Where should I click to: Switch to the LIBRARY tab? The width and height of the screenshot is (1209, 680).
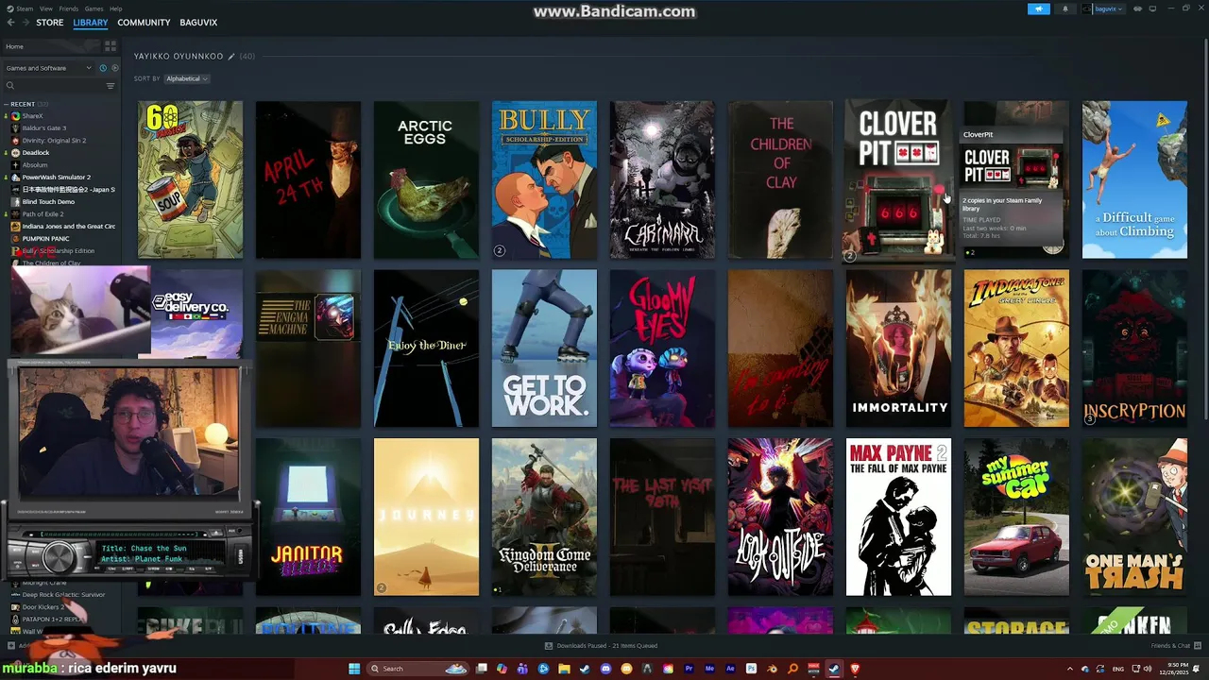91,22
